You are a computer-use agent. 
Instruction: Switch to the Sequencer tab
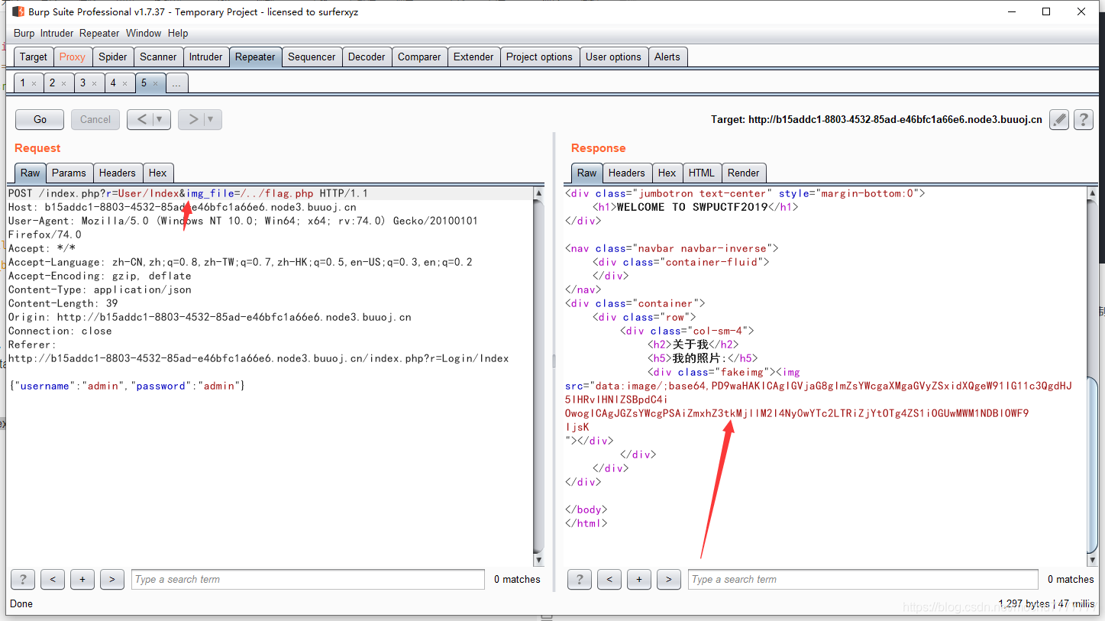(312, 57)
